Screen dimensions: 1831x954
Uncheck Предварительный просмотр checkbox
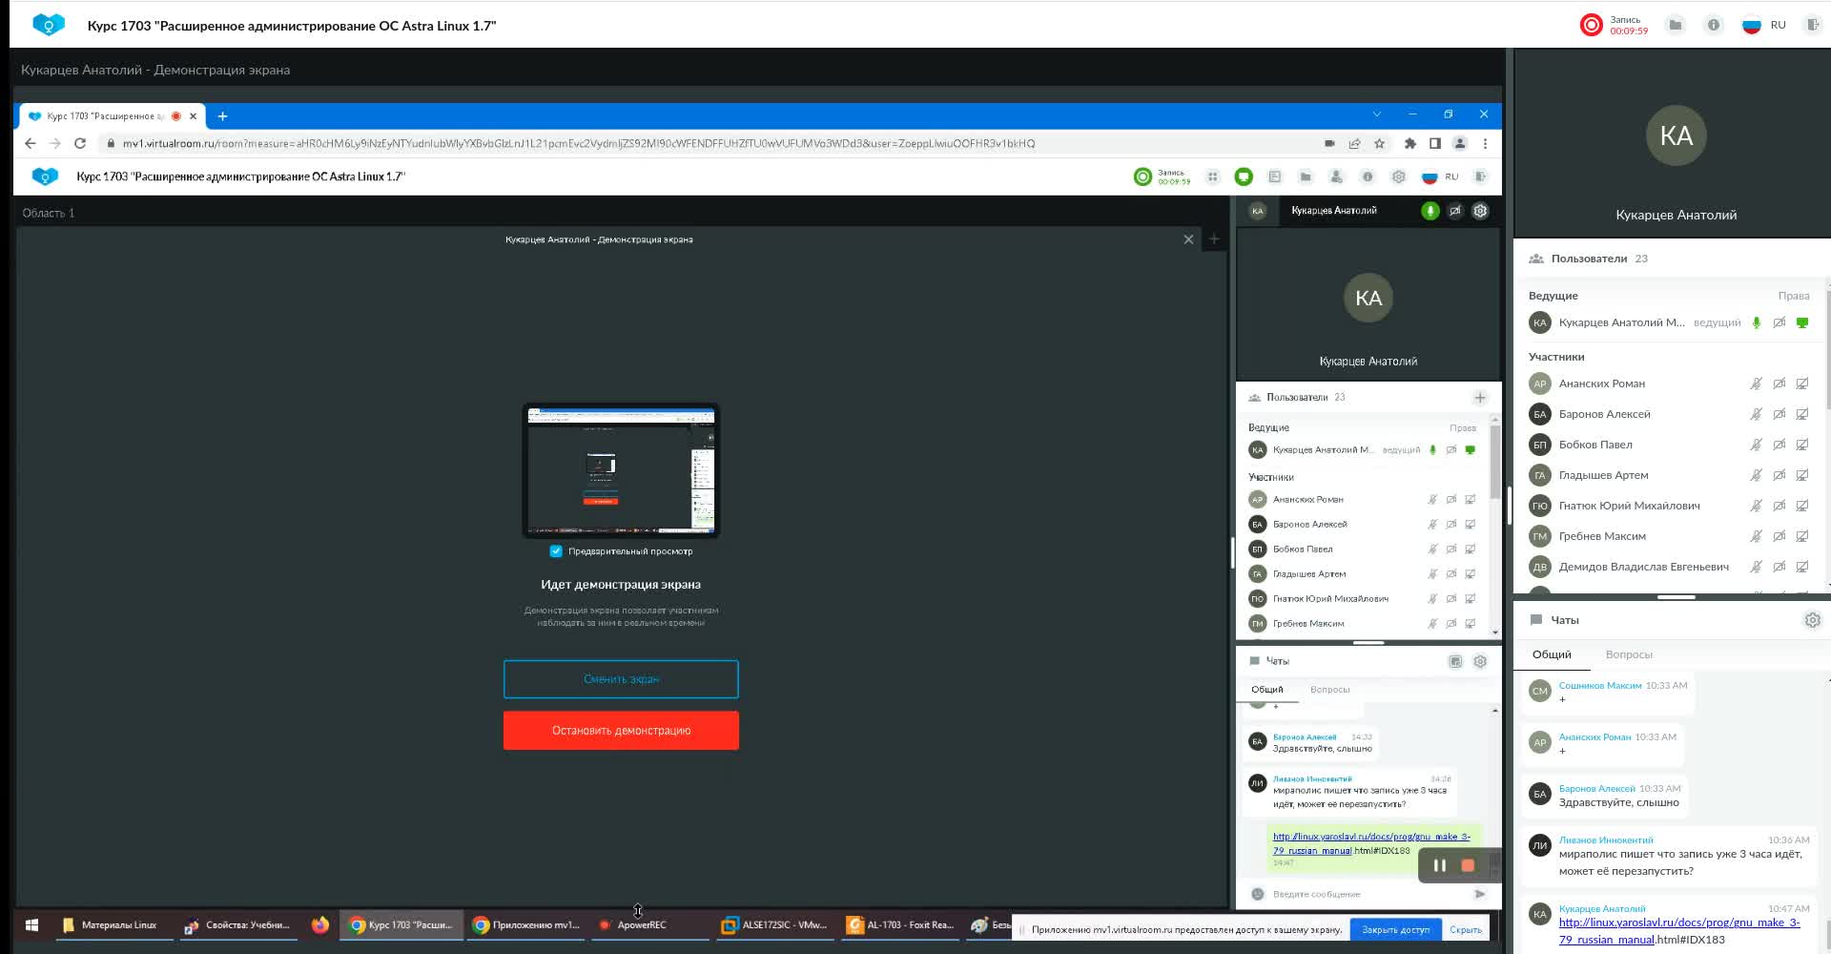coord(556,551)
